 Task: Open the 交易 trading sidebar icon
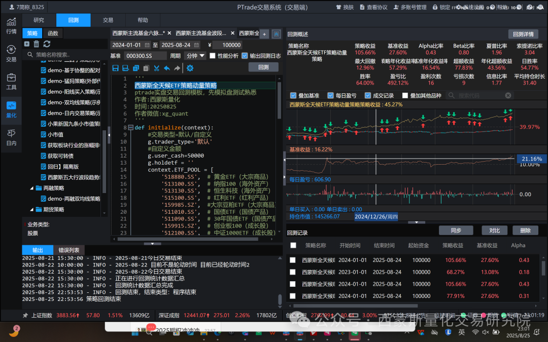(11, 54)
